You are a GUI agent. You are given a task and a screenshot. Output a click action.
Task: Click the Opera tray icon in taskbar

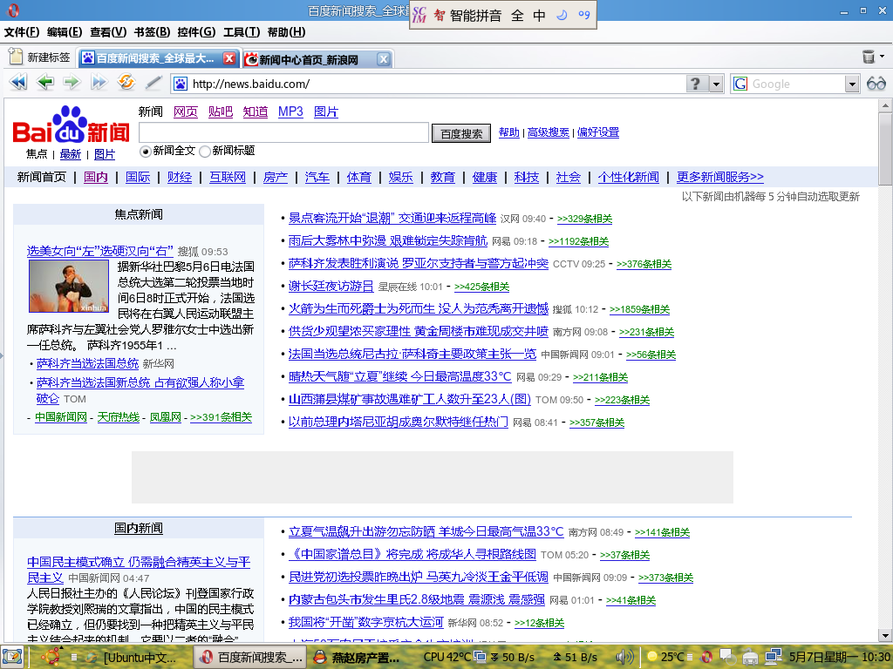point(706,657)
